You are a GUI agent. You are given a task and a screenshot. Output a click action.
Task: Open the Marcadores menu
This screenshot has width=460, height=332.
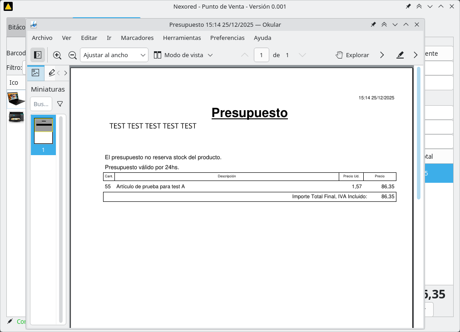pos(137,38)
